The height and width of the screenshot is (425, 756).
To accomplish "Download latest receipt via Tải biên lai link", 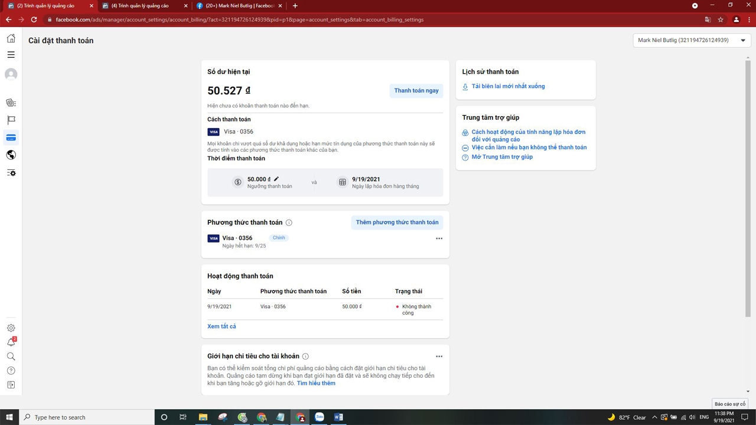I will pos(508,86).
